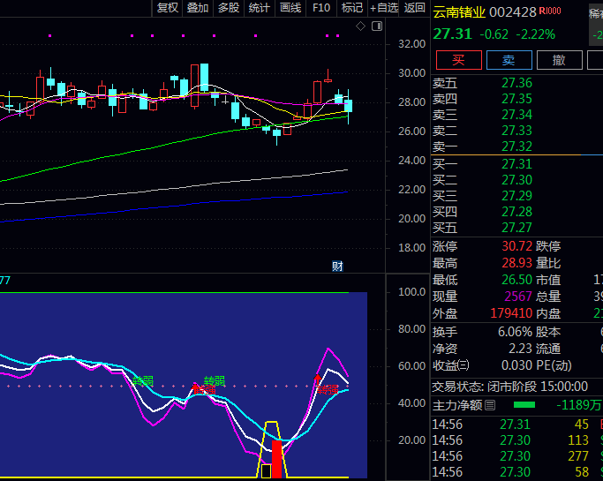Open the 多股 multi-stock view
Image resolution: width=603 pixels, height=481 pixels.
[229, 8]
